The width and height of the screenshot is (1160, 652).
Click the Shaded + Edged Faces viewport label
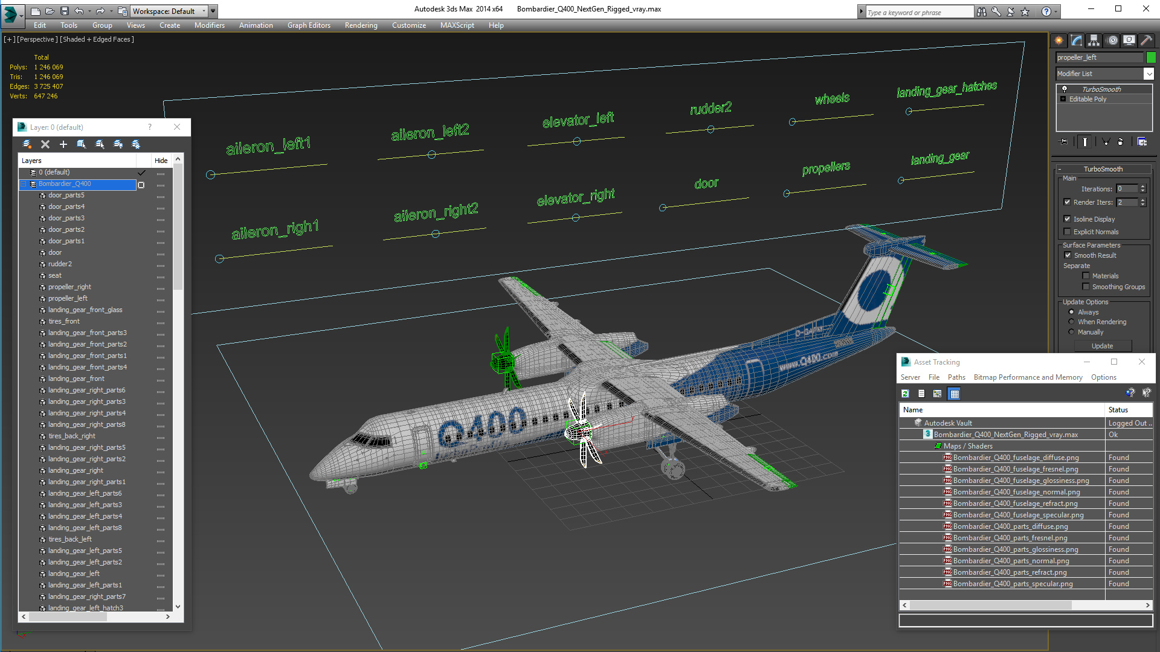(x=97, y=39)
